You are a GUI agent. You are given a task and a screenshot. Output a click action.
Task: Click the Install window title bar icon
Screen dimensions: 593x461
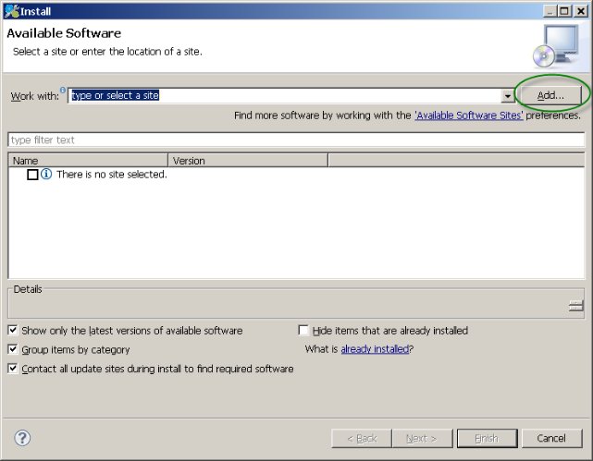click(11, 11)
